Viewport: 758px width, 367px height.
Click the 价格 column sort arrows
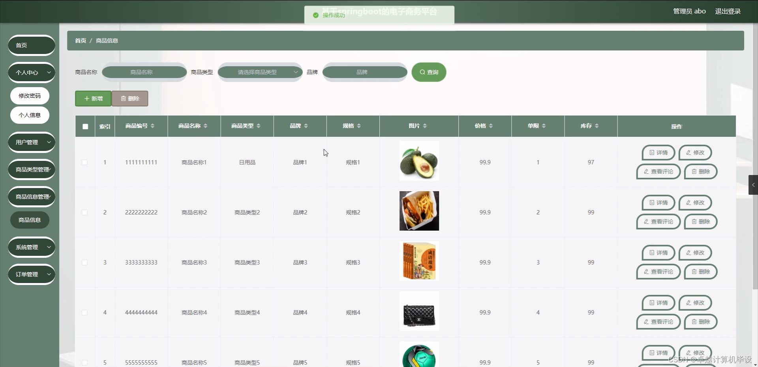pos(490,126)
